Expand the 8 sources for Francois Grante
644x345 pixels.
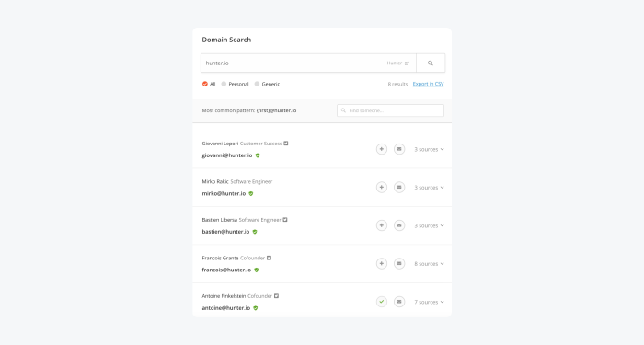pos(429,264)
